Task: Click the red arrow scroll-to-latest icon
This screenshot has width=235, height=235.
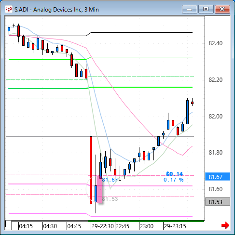Action: [225, 225]
